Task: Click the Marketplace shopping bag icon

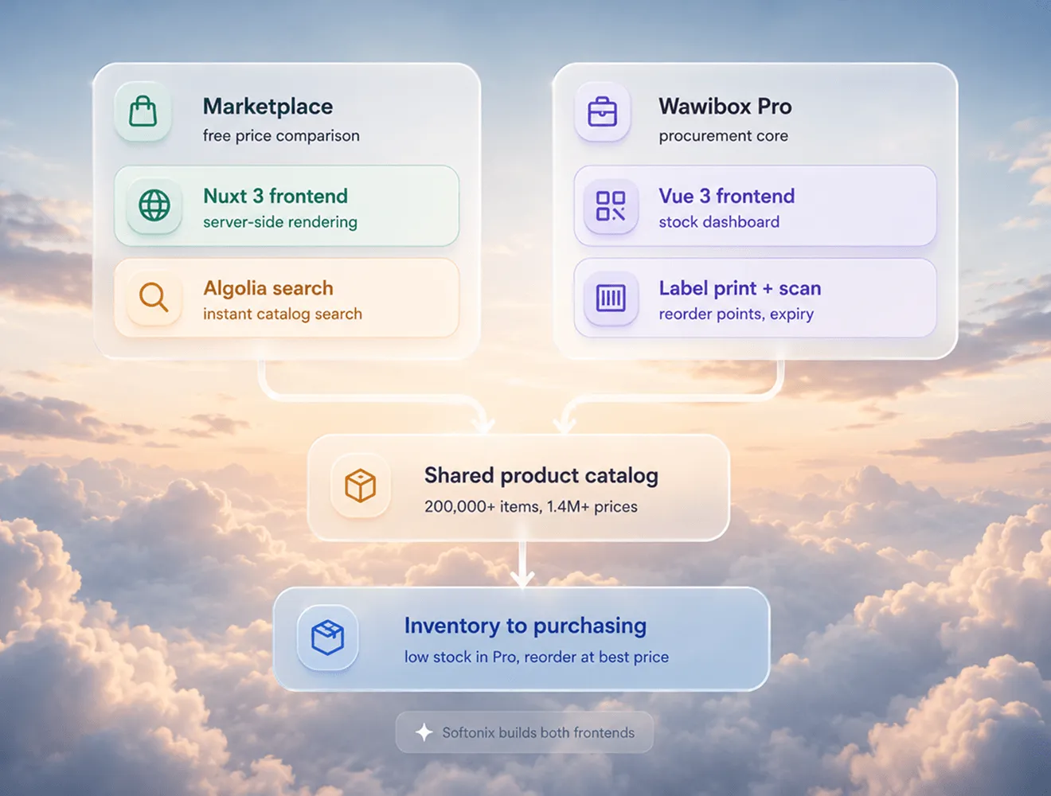Action: click(143, 111)
